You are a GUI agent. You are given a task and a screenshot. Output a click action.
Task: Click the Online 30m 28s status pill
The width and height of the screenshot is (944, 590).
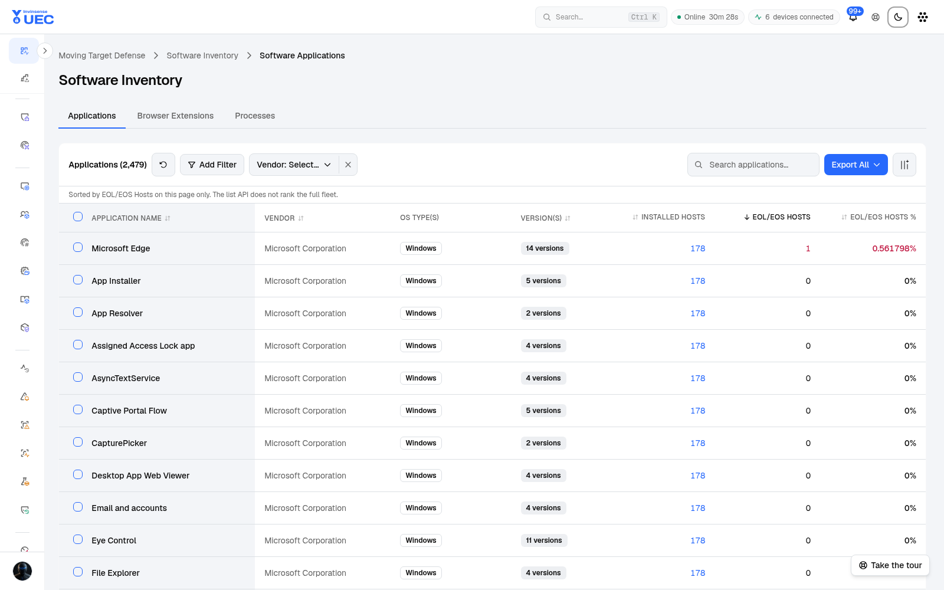tap(707, 17)
